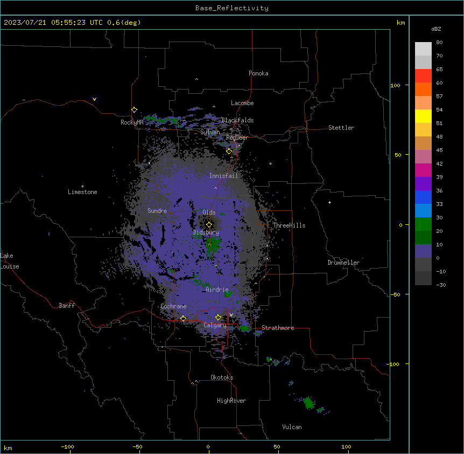Select the dark green 20-10 dBZ legend swatch
Screen dimensions: 464x454
[x=423, y=237]
